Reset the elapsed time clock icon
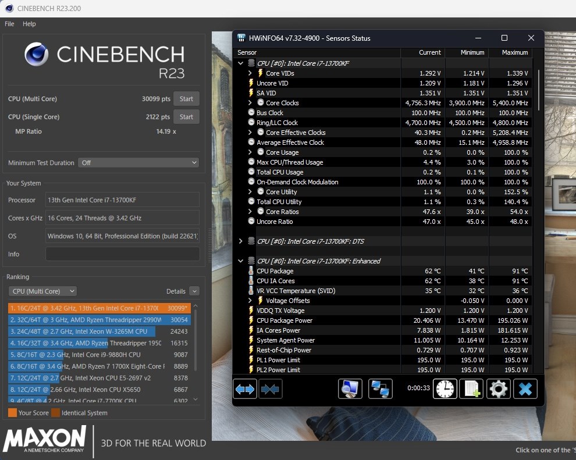576x460 pixels. tap(445, 389)
